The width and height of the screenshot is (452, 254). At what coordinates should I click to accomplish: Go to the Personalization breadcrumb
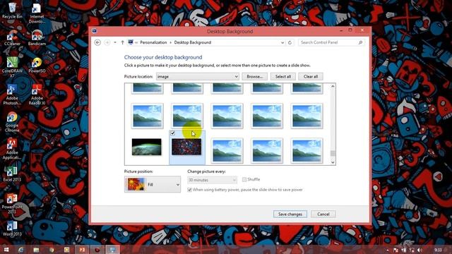pyautogui.click(x=153, y=42)
